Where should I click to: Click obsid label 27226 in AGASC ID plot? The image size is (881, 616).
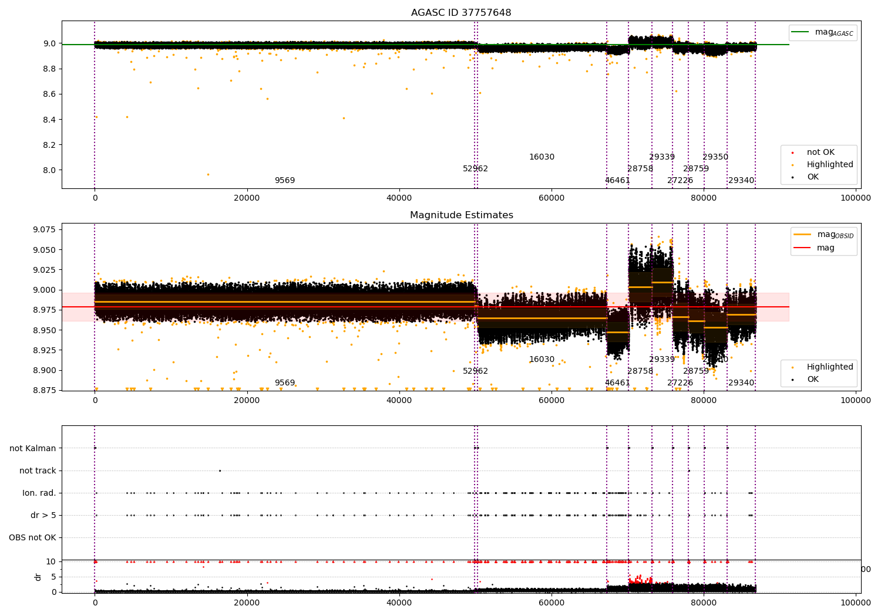coord(680,181)
